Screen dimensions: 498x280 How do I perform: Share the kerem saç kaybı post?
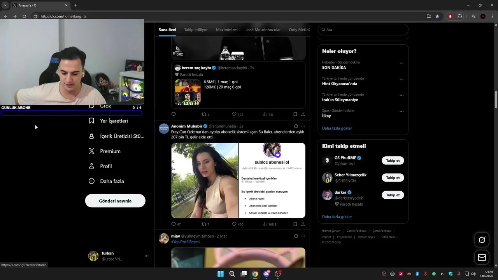coord(303,114)
